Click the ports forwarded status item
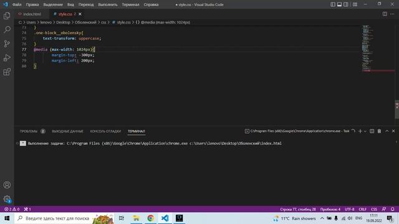This screenshot has height=224, width=399. point(27,209)
